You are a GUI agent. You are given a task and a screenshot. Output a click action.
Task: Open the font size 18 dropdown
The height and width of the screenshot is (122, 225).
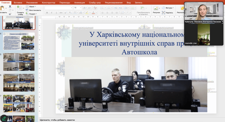coord(81,8)
